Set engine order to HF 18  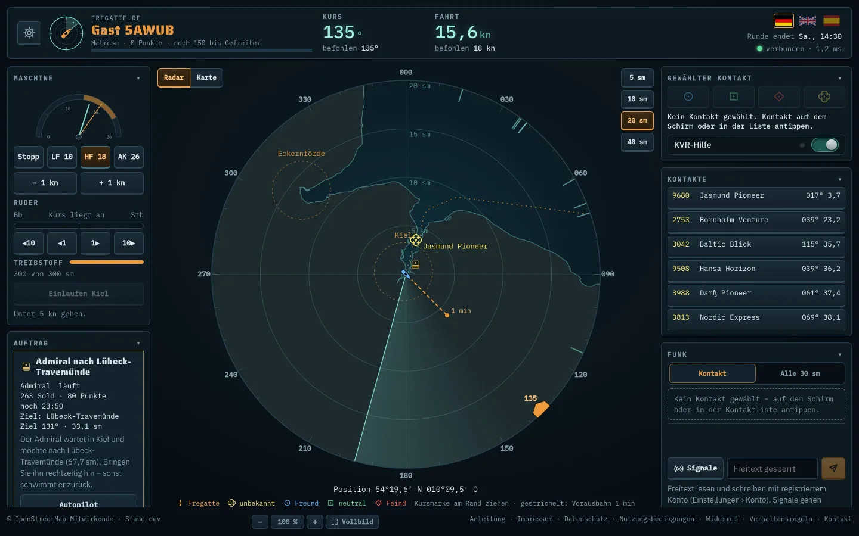95,157
